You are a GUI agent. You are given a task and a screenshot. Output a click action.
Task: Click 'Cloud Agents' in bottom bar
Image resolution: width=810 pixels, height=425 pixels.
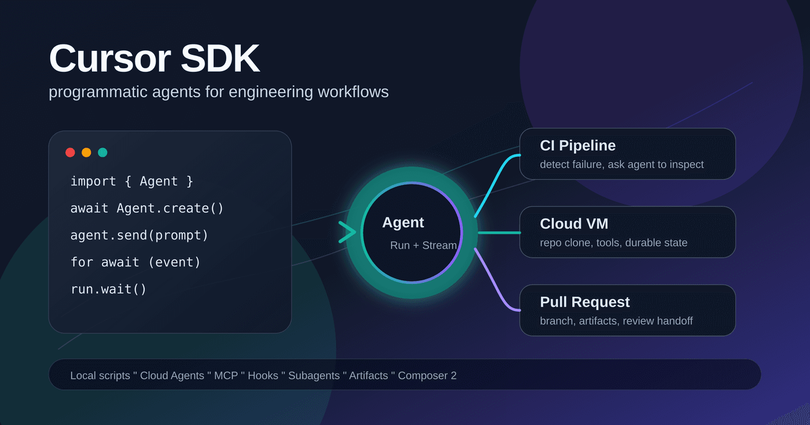(x=172, y=376)
